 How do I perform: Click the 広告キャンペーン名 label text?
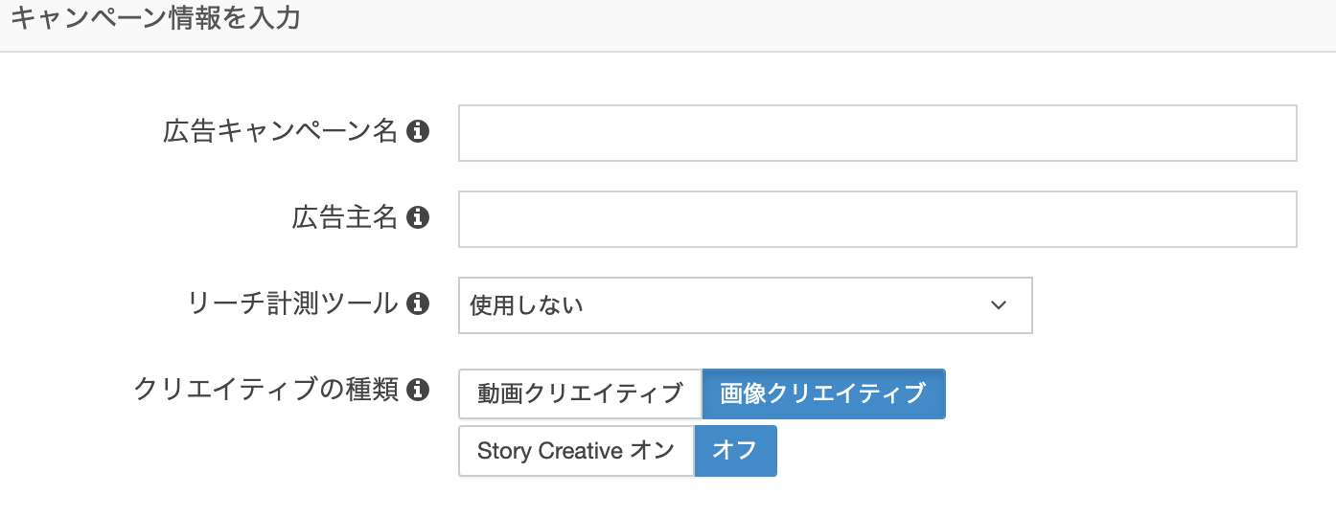click(x=280, y=132)
